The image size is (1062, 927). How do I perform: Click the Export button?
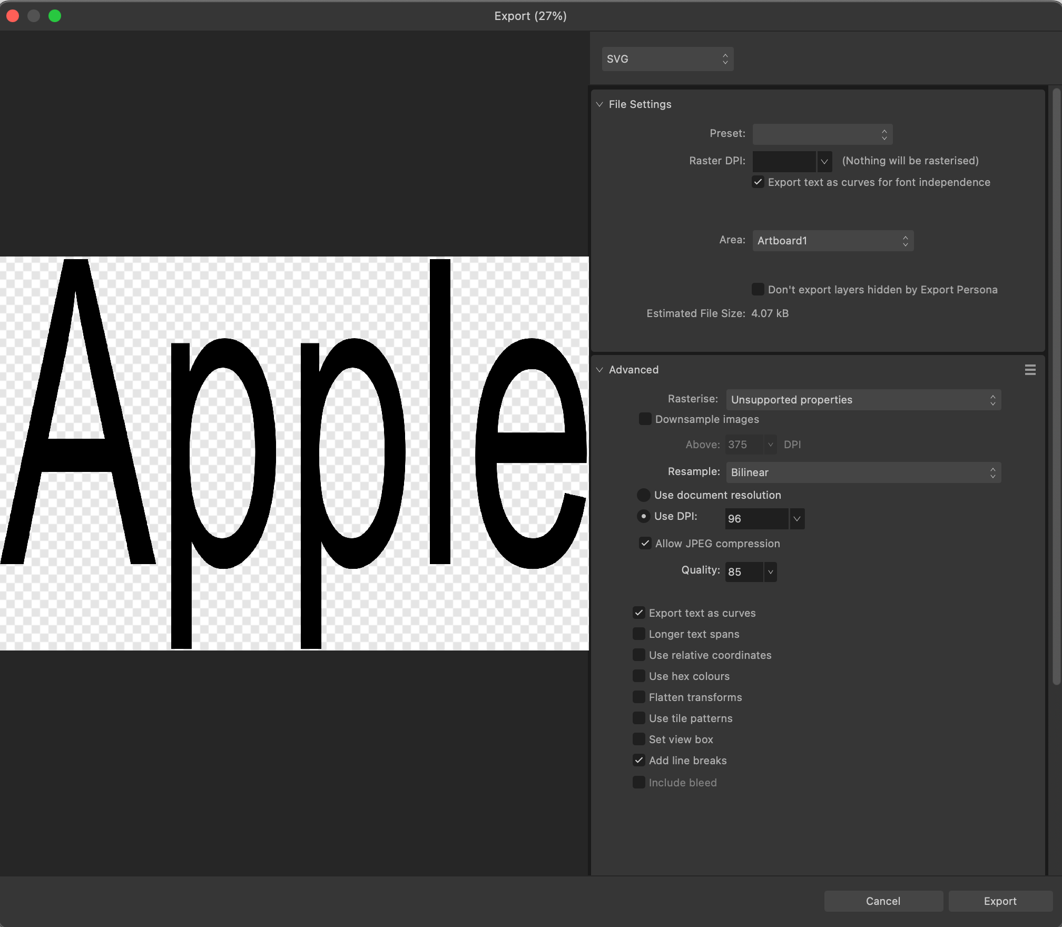tap(1000, 901)
